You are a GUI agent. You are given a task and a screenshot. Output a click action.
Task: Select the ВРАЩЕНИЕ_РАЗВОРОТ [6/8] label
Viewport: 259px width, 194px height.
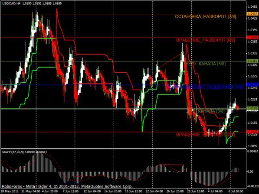click(205, 40)
